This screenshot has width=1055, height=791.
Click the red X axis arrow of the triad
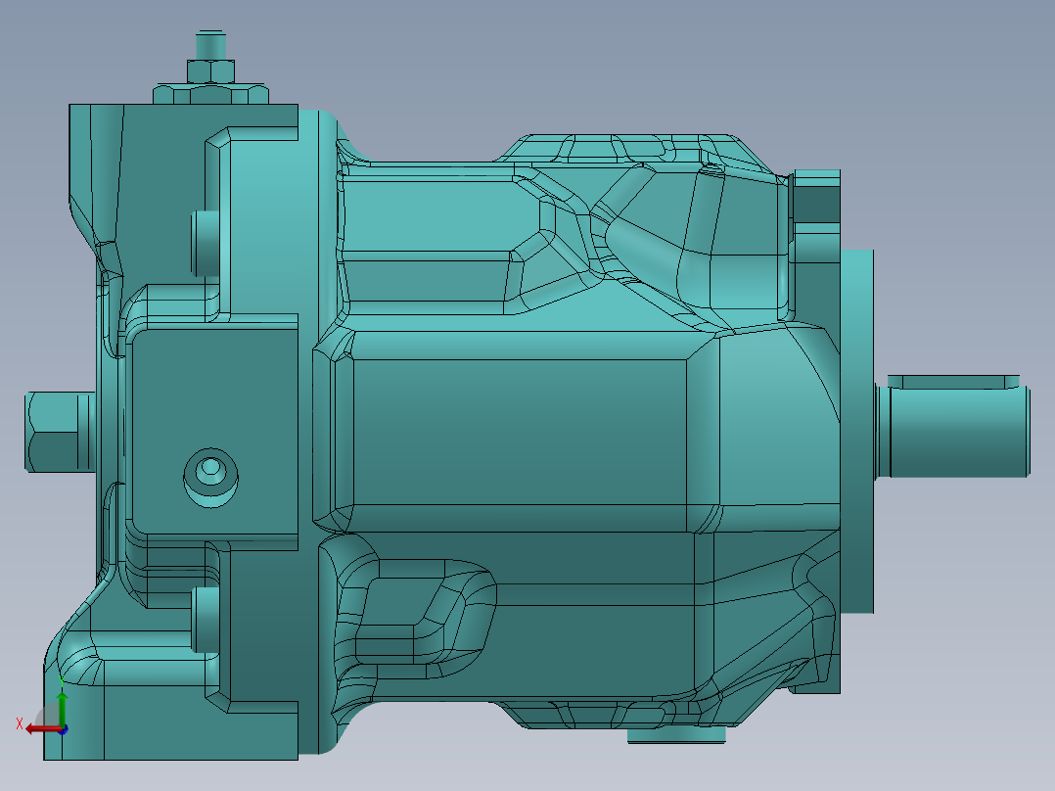[x=42, y=729]
